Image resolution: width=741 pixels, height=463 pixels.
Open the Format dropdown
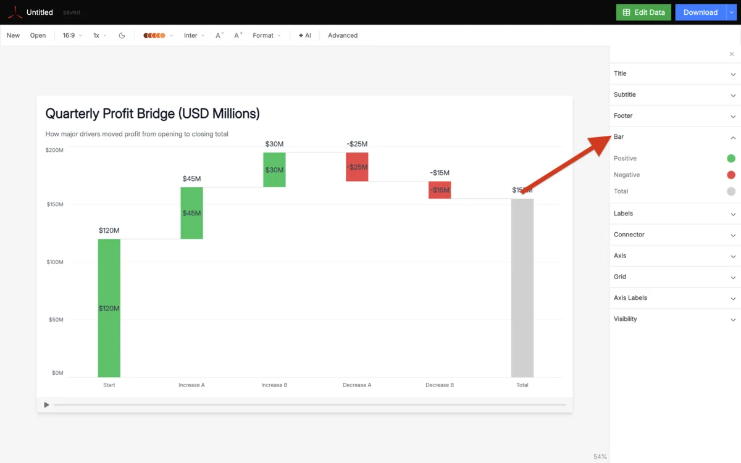click(x=267, y=35)
